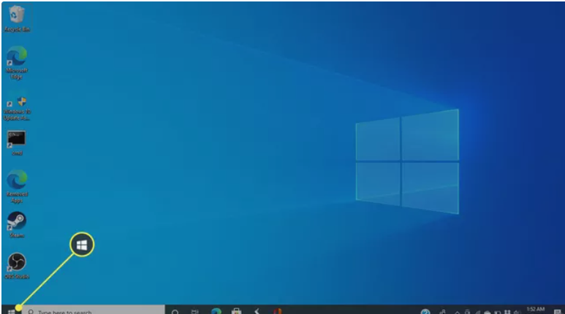Launch Microsoft Edge from the desktop shortcut
The width and height of the screenshot is (565, 314).
coord(17,62)
